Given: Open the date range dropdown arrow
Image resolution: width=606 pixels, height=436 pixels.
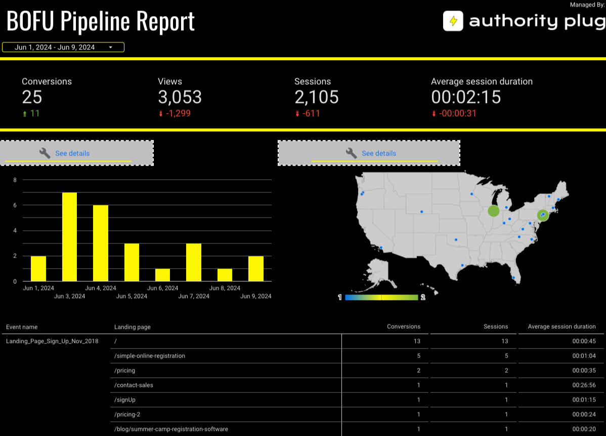Looking at the screenshot, I should tap(110, 47).
